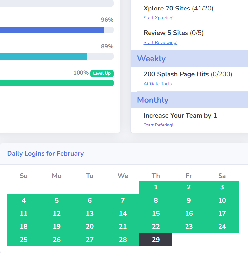Follow the Affiliate Tools link
The height and width of the screenshot is (253, 248).
(x=157, y=84)
